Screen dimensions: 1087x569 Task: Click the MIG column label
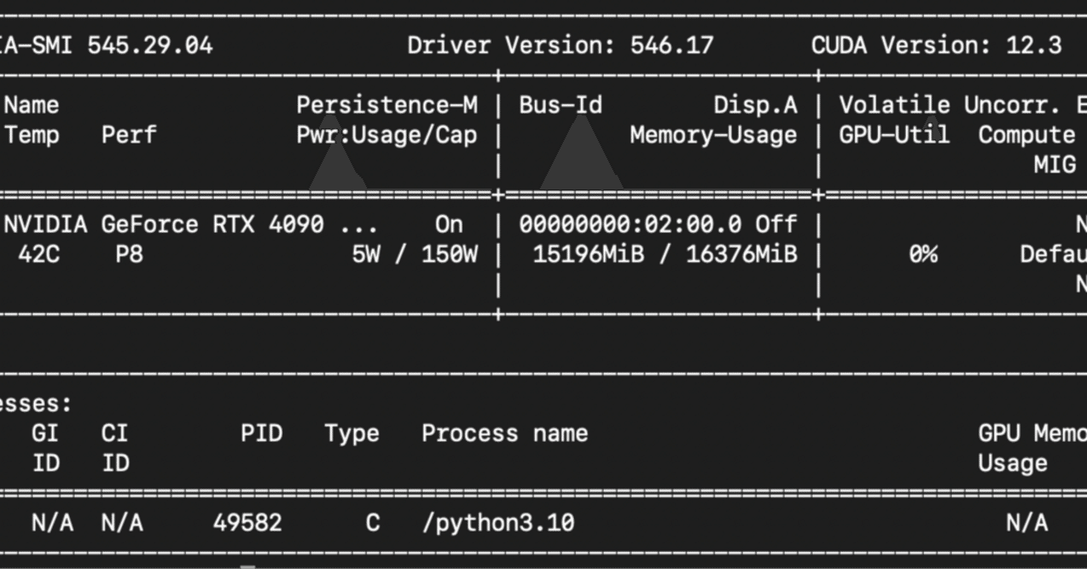click(x=1056, y=164)
